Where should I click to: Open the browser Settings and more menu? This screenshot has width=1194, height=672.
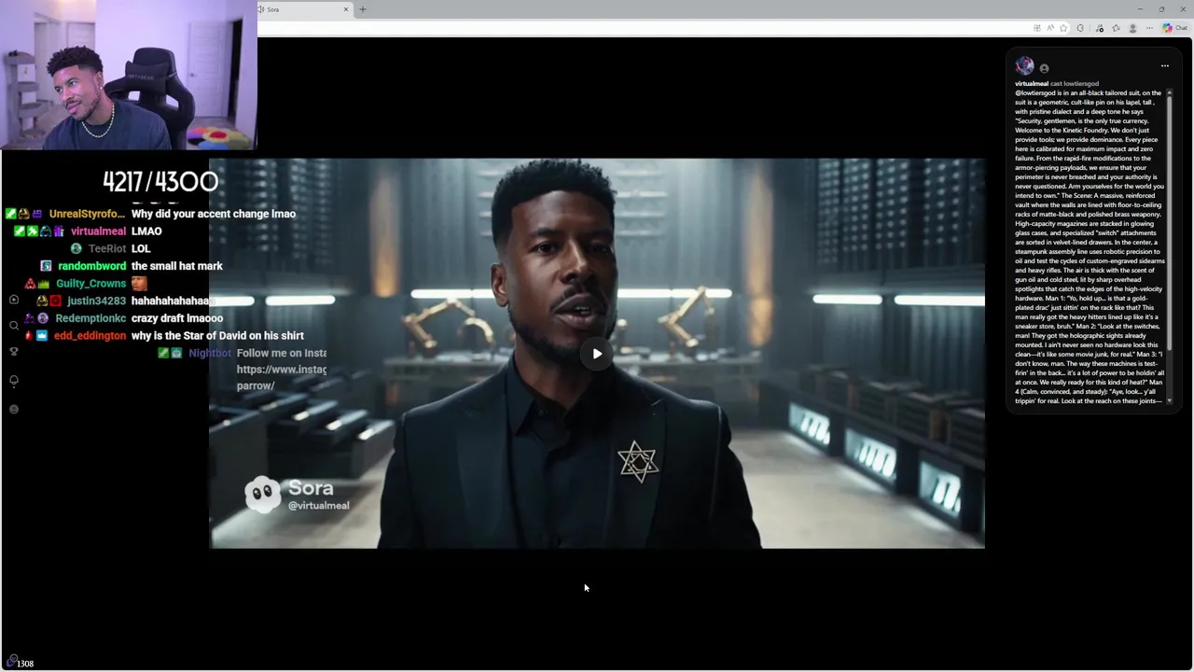[1149, 28]
